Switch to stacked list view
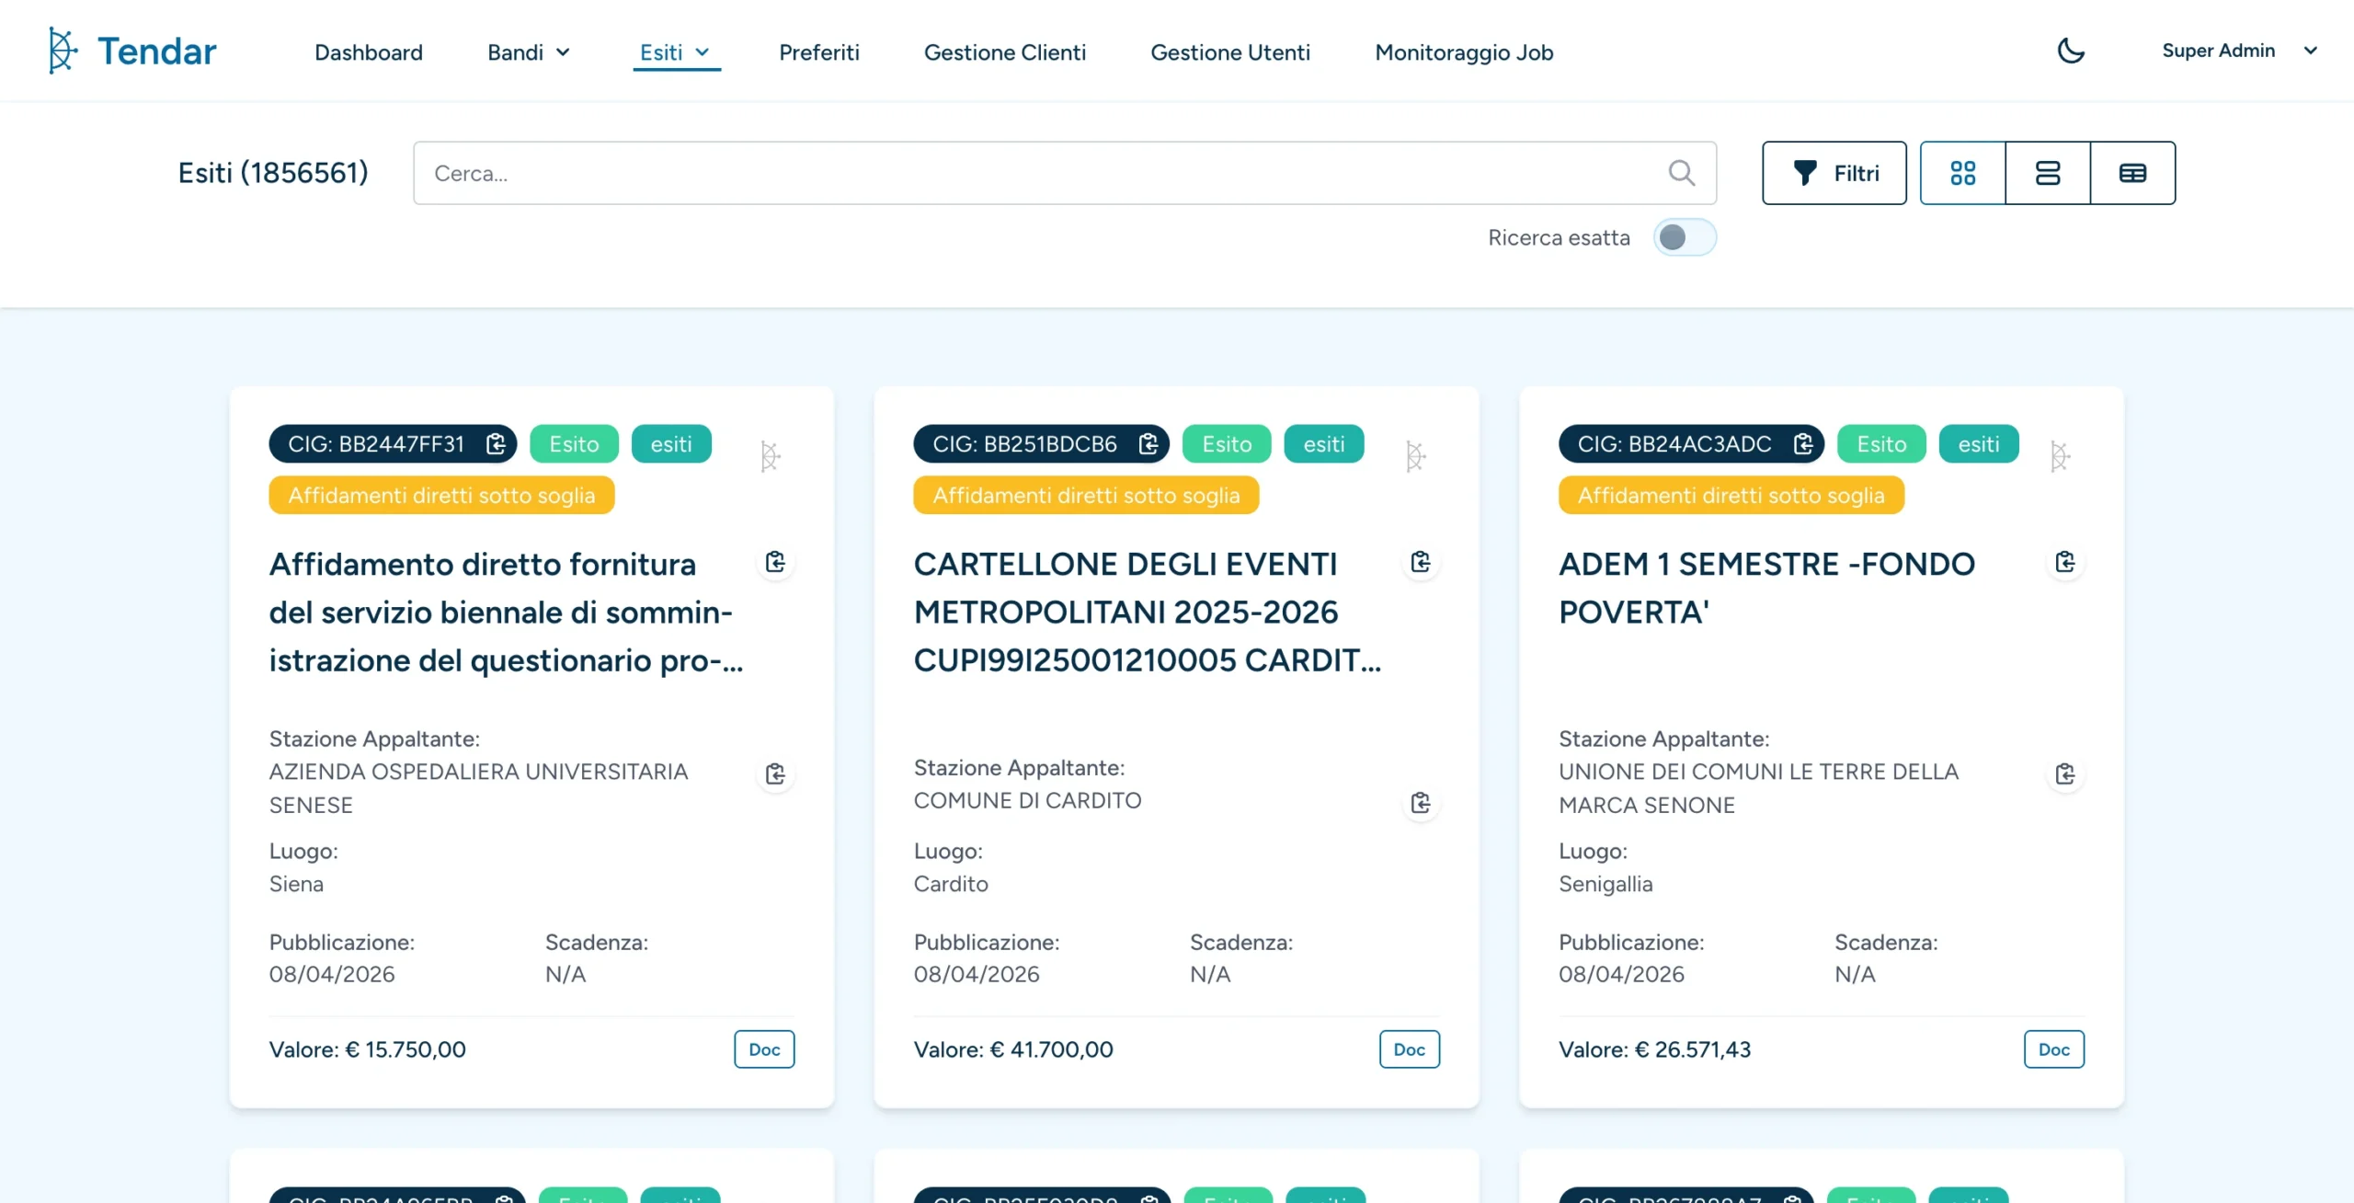Viewport: 2354px width, 1203px height. pos(2048,173)
